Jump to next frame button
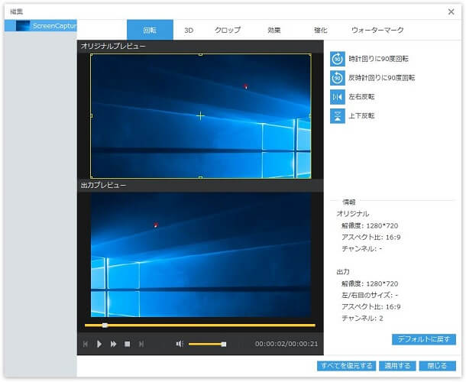 (x=141, y=344)
